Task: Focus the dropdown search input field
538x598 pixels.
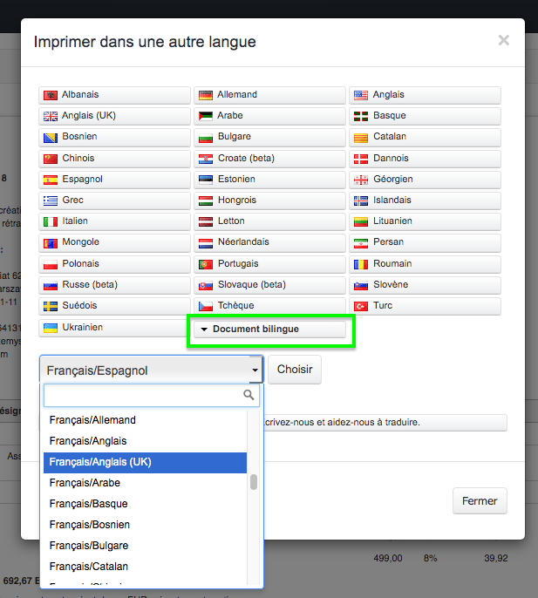Action: point(152,395)
